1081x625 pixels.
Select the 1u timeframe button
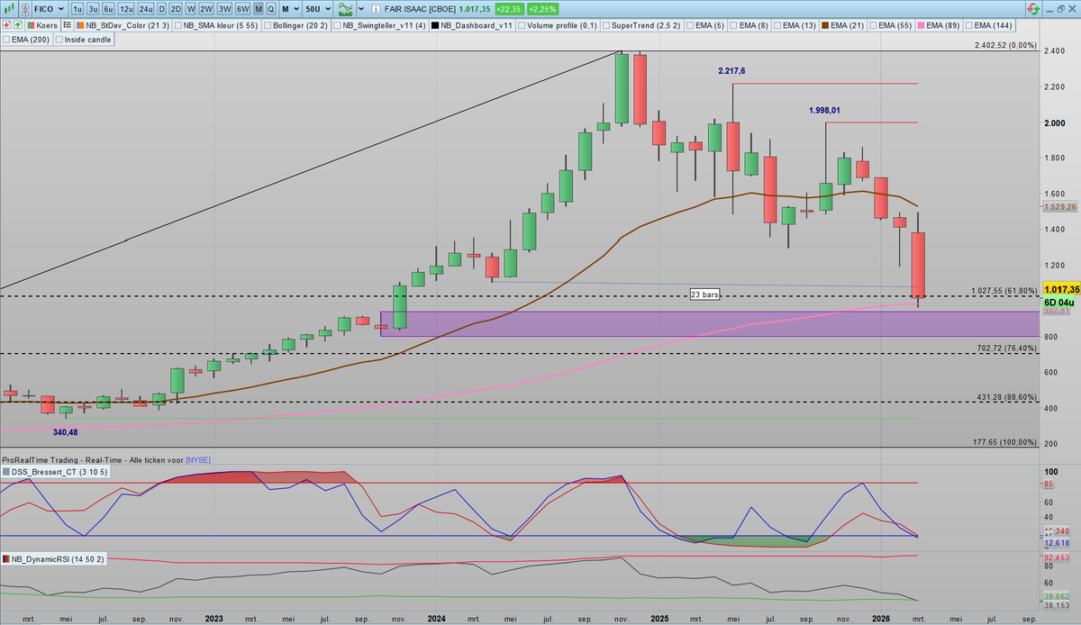point(78,9)
